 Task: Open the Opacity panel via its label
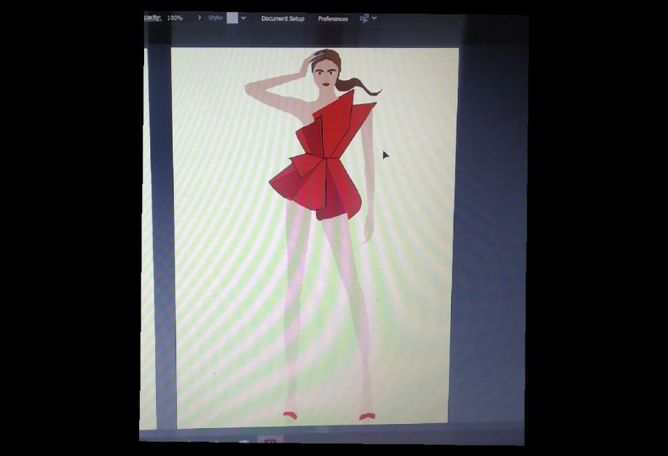(x=152, y=17)
